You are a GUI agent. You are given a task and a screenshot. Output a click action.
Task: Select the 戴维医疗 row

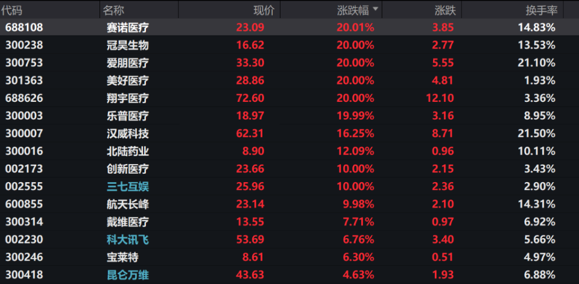[127, 222]
